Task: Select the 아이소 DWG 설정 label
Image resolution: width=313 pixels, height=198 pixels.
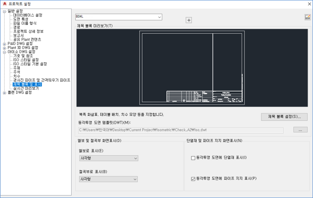Action: tap(21, 52)
